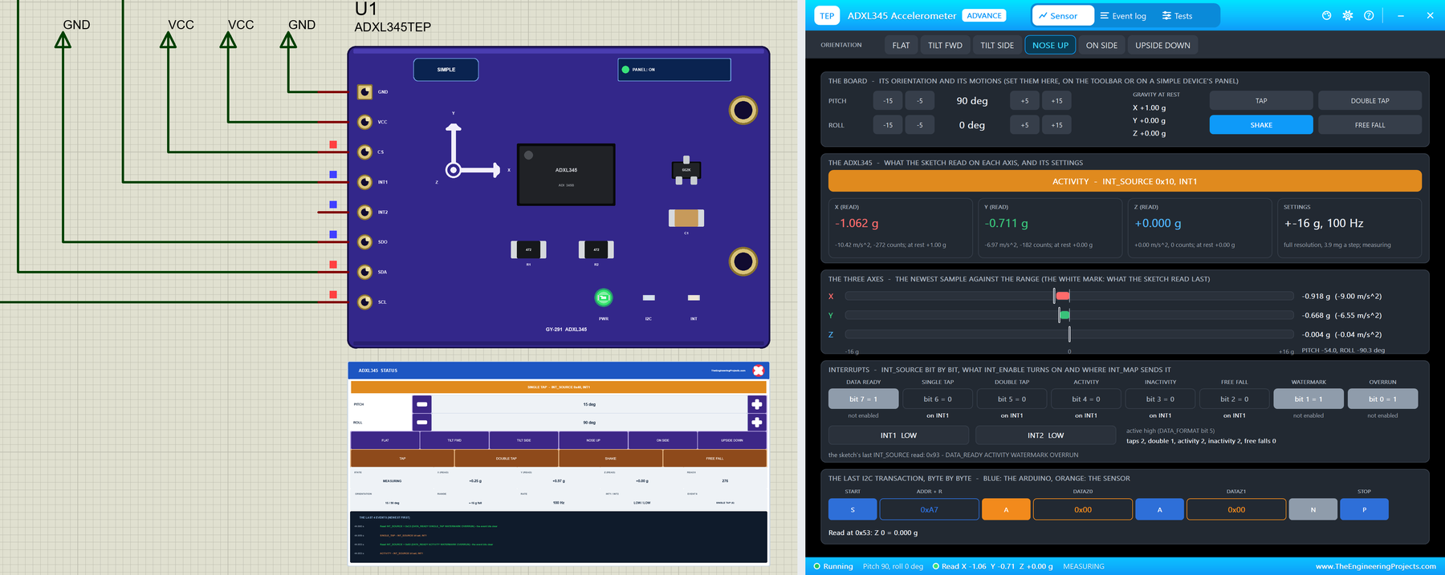Toggle the SIMPLE mode button on the board
Image resolution: width=1445 pixels, height=575 pixels.
[x=446, y=70]
